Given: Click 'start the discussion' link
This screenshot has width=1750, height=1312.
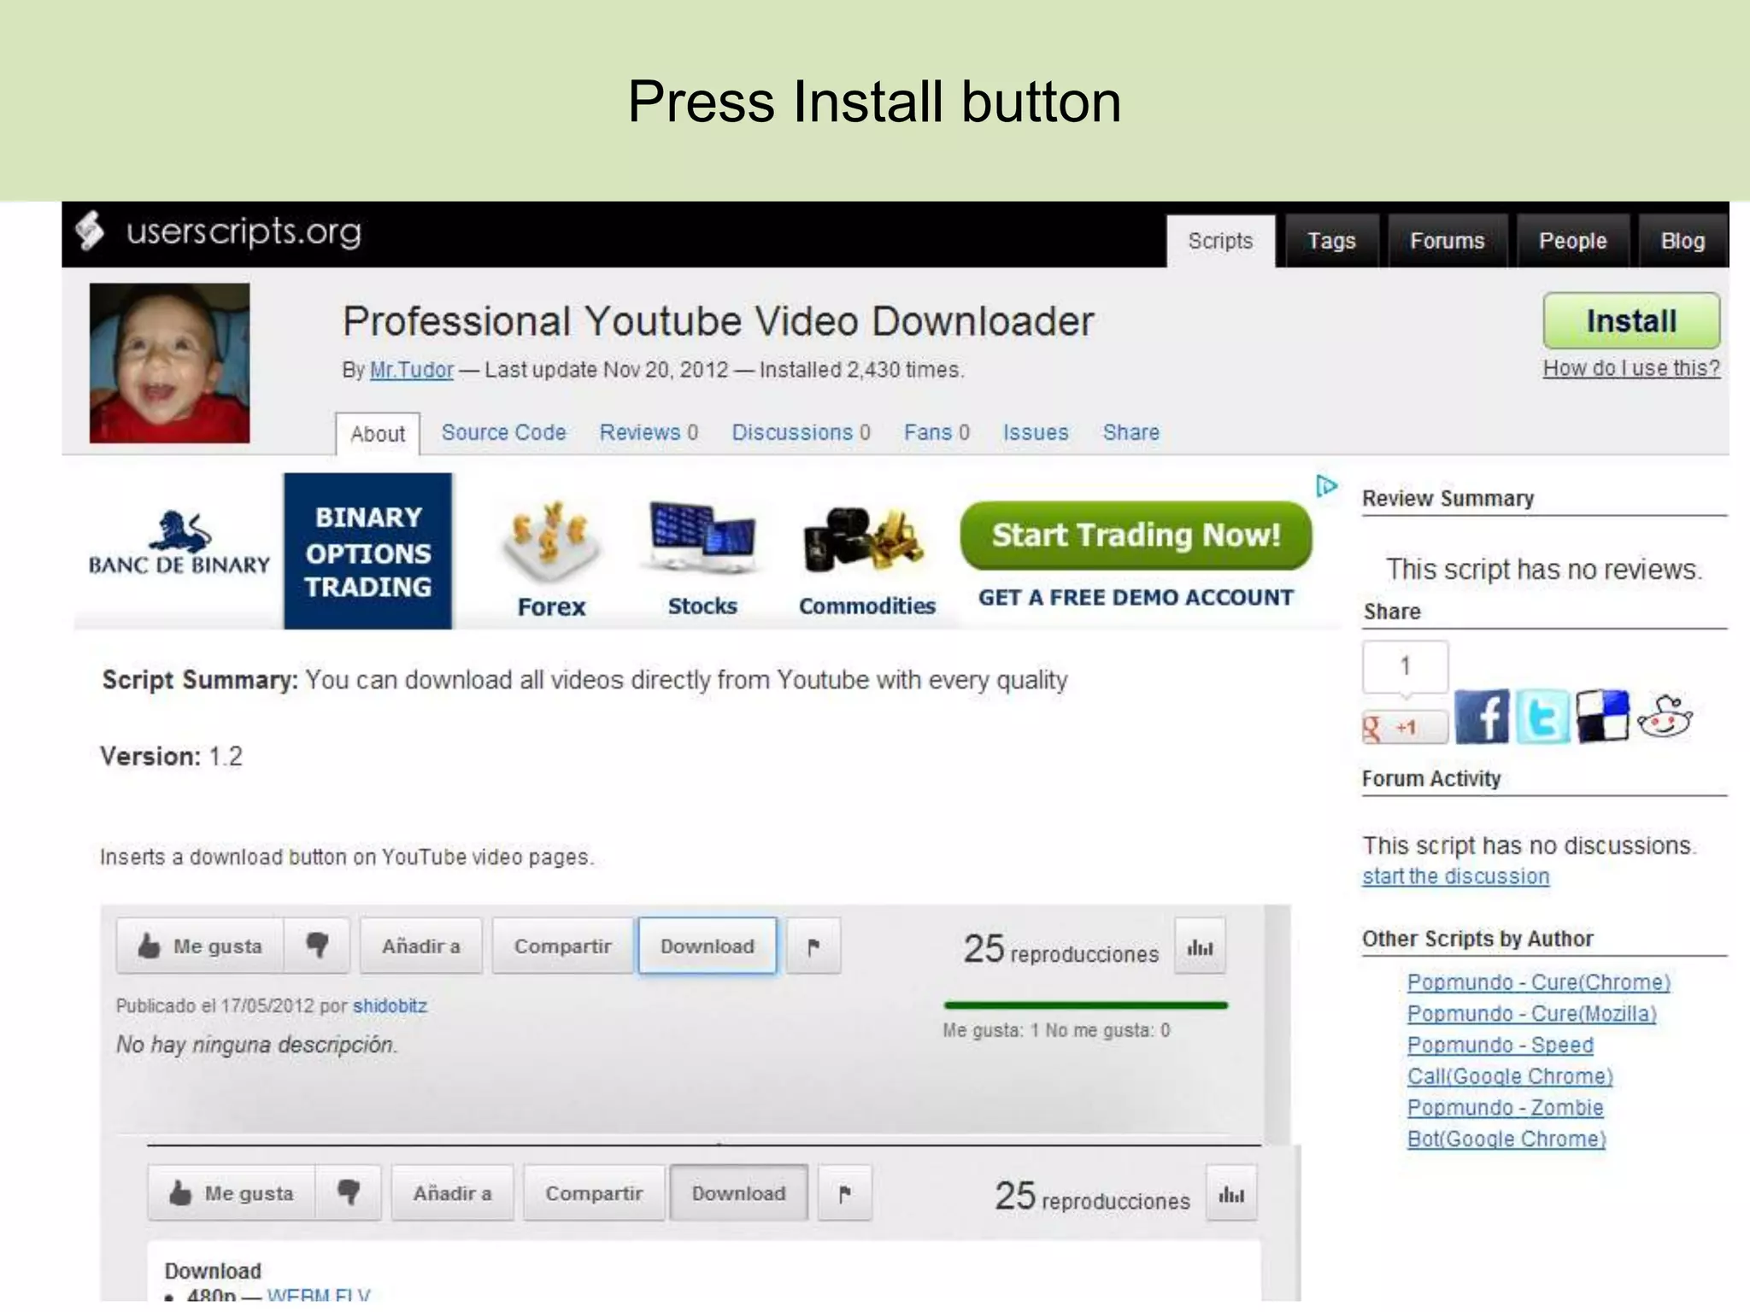Looking at the screenshot, I should pos(1455,876).
